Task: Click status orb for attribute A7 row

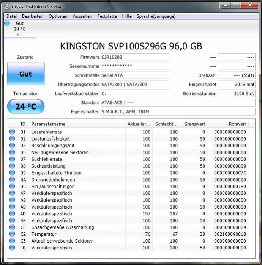Action: (x=12, y=193)
